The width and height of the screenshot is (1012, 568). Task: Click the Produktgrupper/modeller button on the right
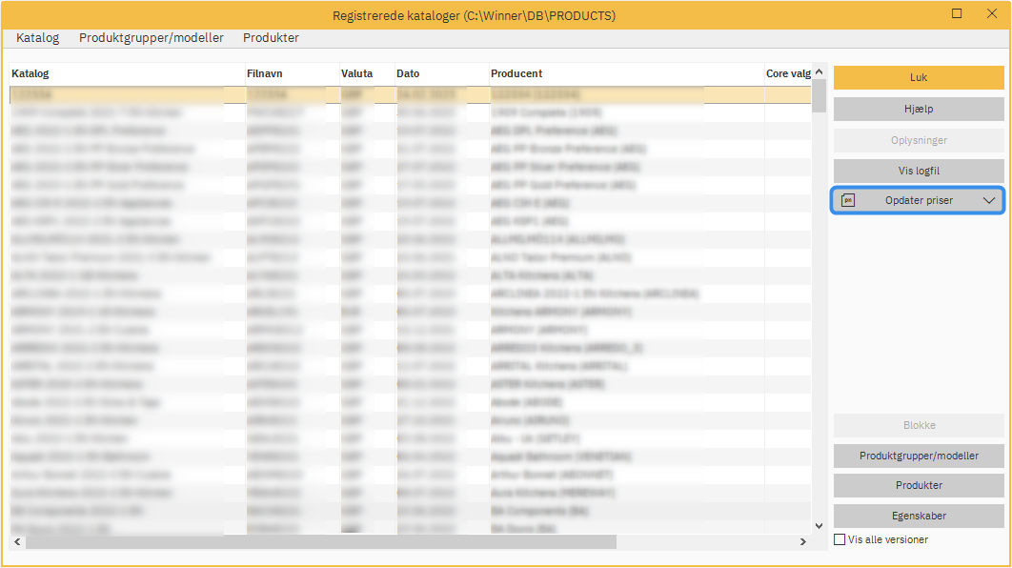point(918,456)
